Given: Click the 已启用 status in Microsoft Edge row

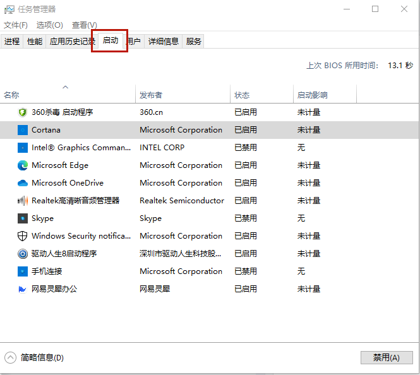Looking at the screenshot, I should [x=246, y=165].
